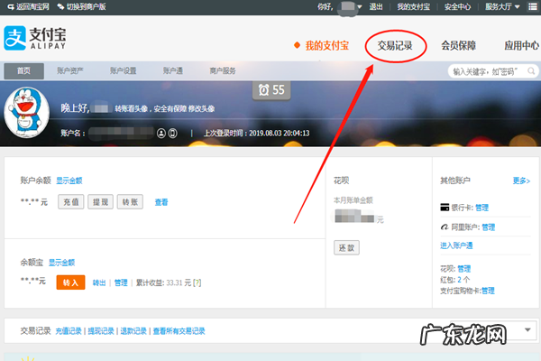This screenshot has height=361, width=541.
Task: Click the 修改头像 link
Action: (x=201, y=109)
